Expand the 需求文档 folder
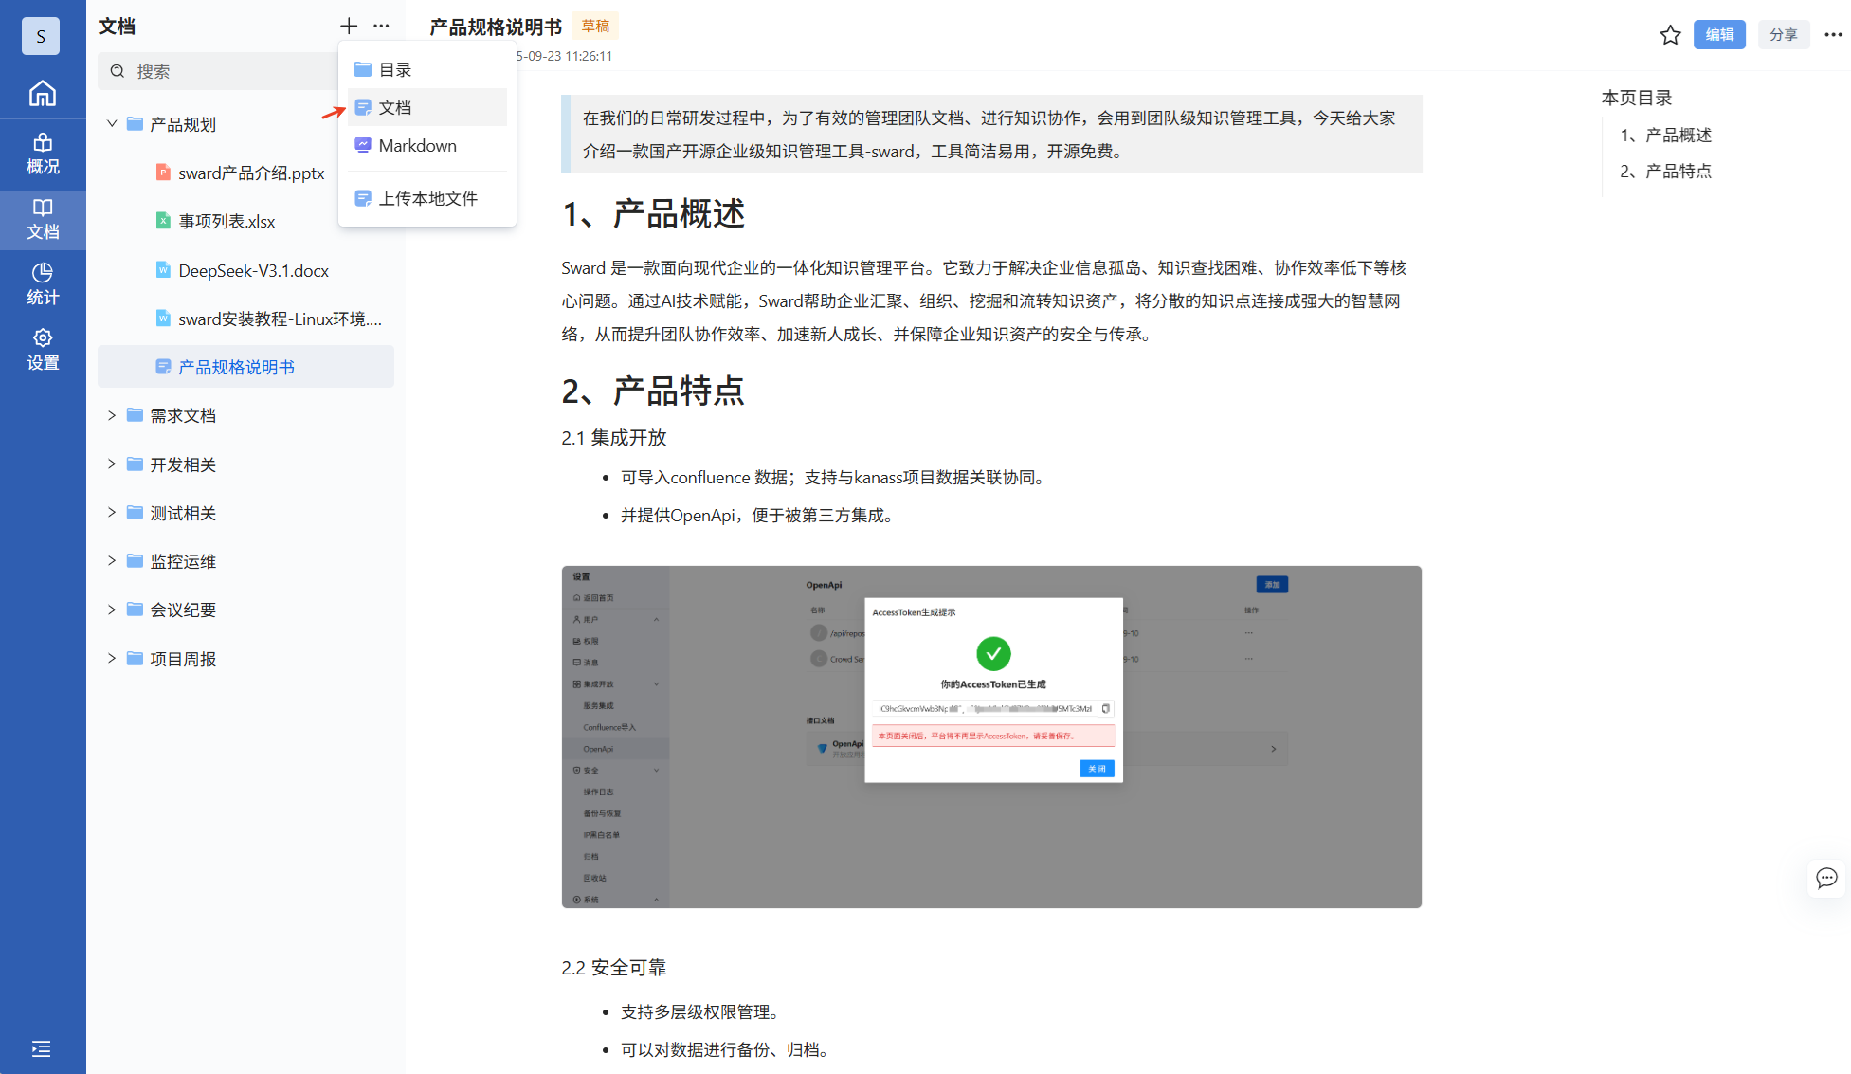 coord(112,415)
